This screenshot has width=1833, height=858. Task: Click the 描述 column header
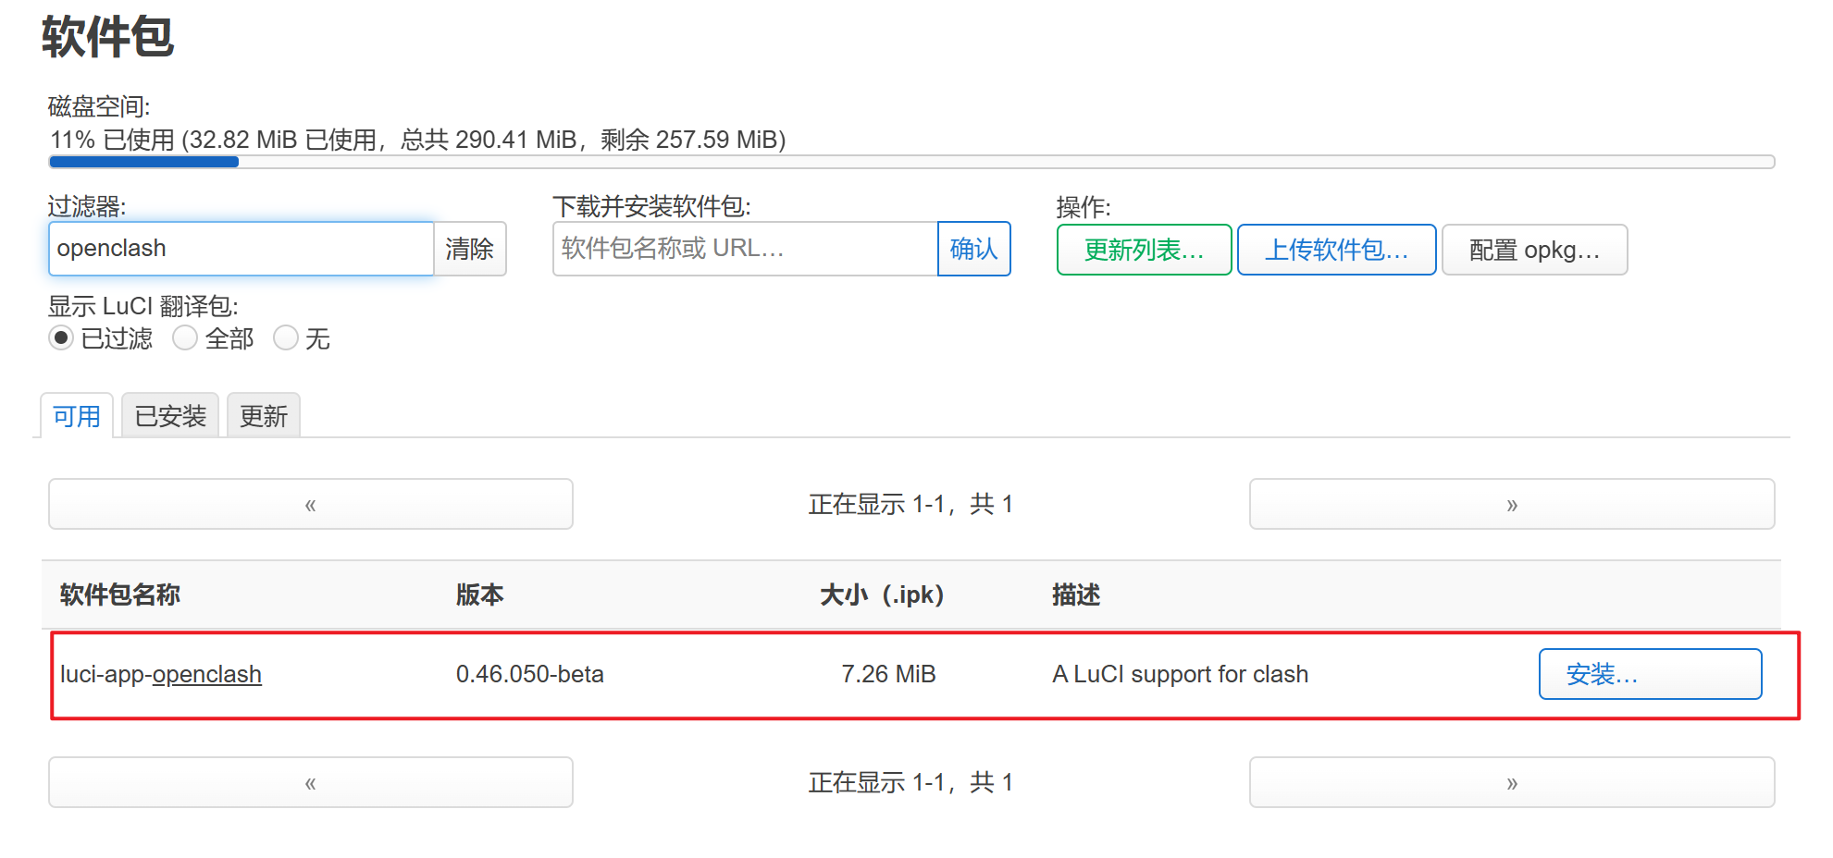coord(1076,594)
